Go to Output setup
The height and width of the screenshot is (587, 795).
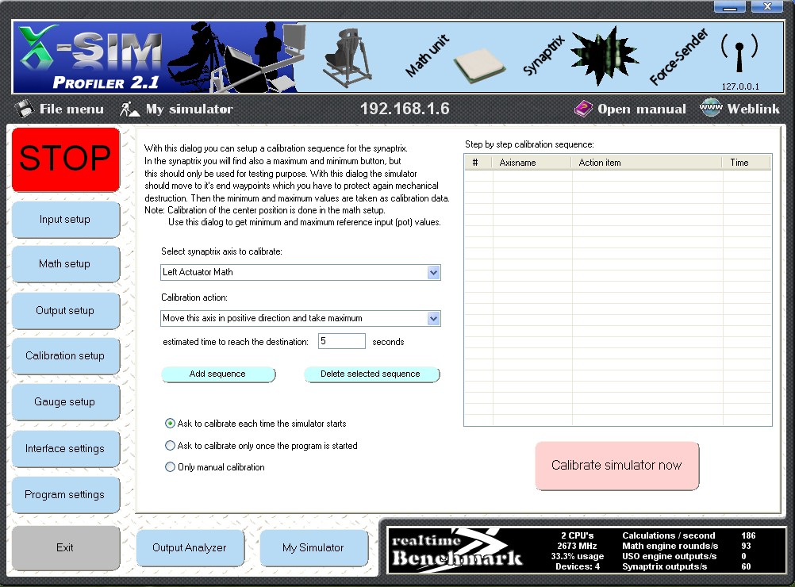(x=65, y=310)
